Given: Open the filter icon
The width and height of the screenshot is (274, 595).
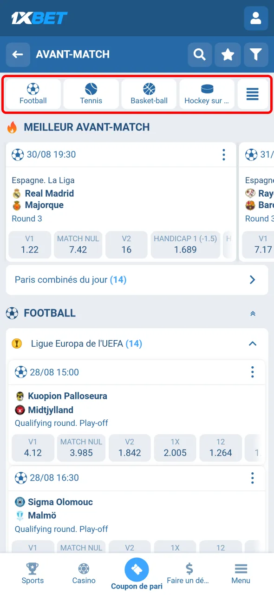Looking at the screenshot, I should (256, 54).
